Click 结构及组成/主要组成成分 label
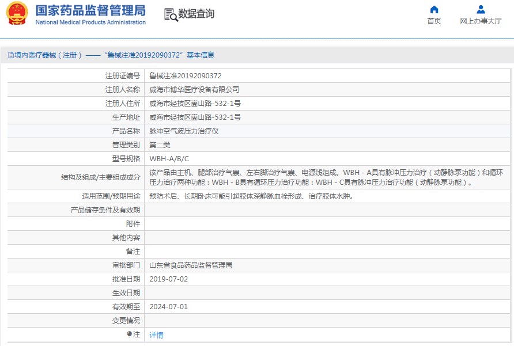Viewport: 514px width, 346px height. click(x=101, y=177)
